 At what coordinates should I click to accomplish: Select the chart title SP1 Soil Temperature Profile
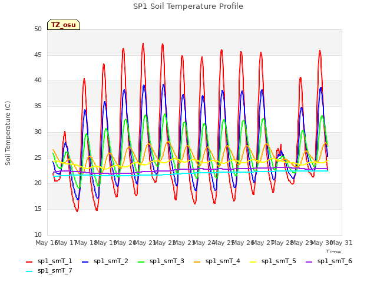[x=188, y=6]
